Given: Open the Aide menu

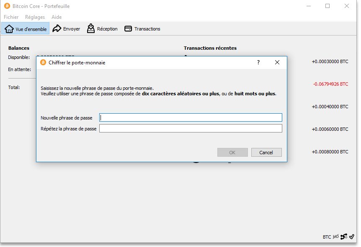Looking at the screenshot, I should (x=57, y=17).
